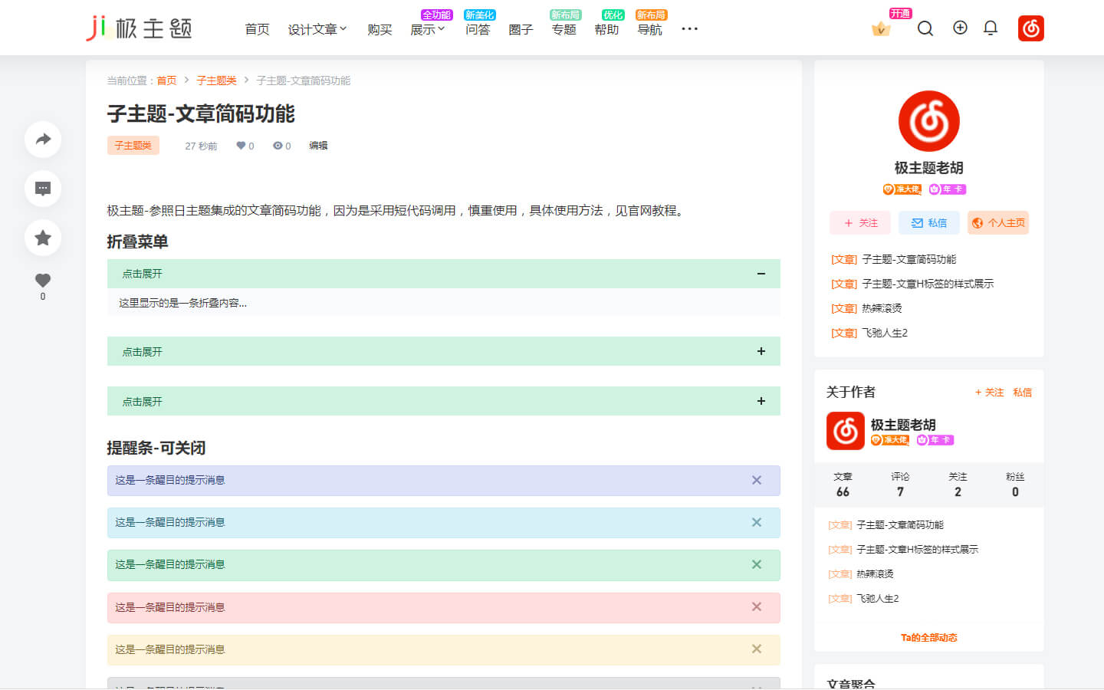Click the 个人主页 button on author card
Screen dimensions: 1104x690
pyautogui.click(x=998, y=223)
